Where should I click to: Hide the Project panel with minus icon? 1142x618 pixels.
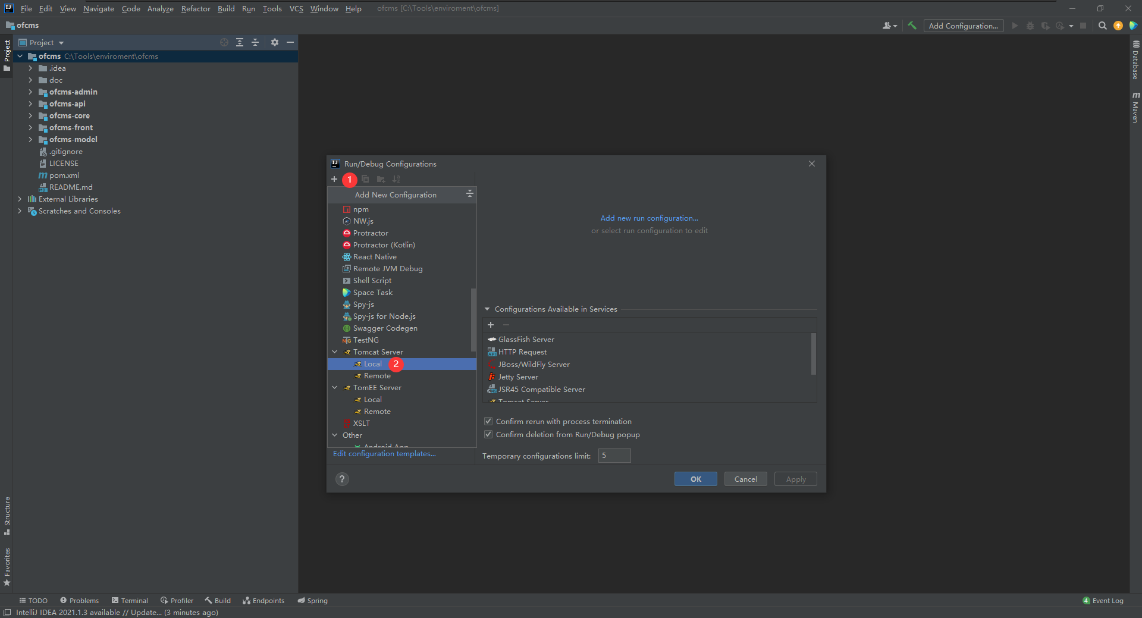290,42
